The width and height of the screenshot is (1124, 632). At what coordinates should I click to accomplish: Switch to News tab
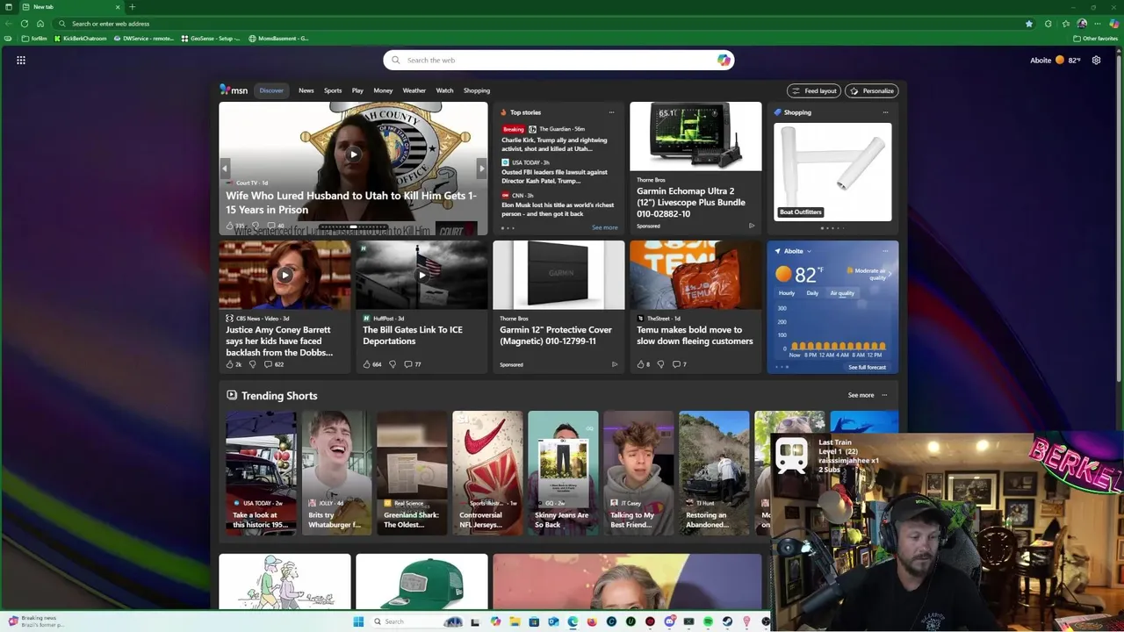[306, 90]
